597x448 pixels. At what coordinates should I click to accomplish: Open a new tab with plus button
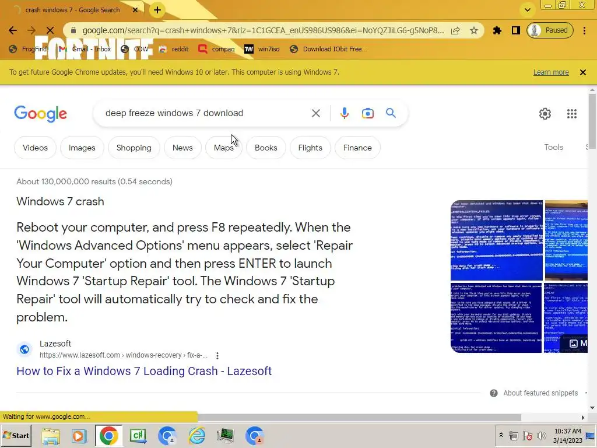tap(157, 10)
